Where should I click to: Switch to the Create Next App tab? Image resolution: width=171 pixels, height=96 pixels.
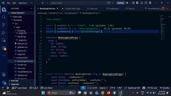click(72, 9)
